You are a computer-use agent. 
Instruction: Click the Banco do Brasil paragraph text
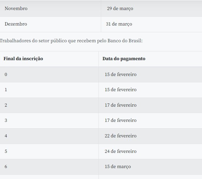point(71,40)
